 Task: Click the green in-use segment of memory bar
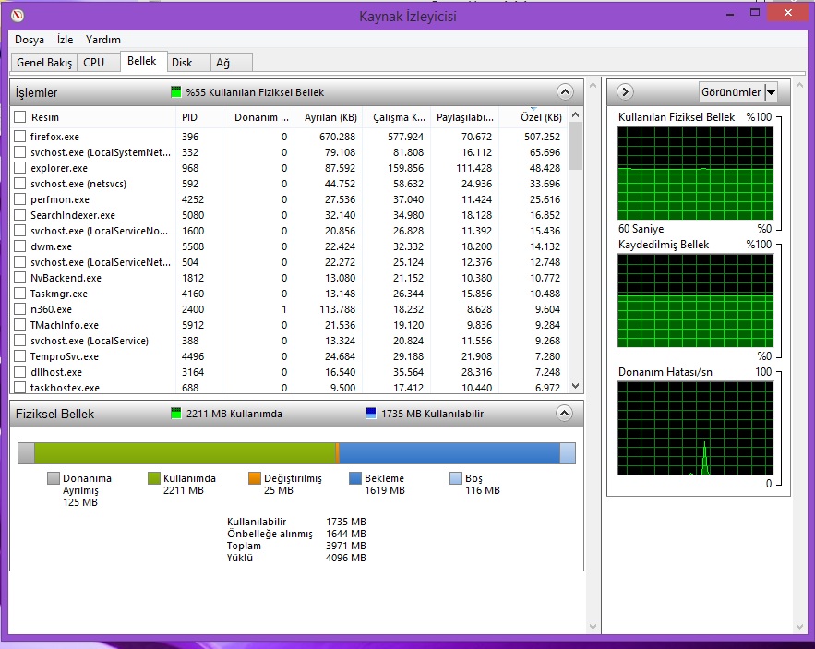[185, 453]
